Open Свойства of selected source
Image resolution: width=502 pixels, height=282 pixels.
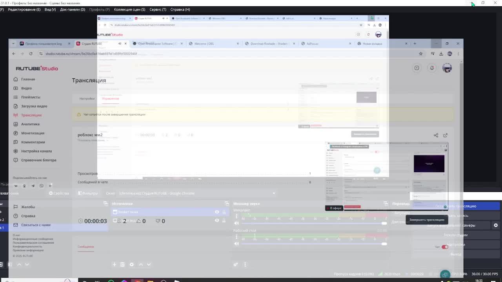click(x=59, y=193)
